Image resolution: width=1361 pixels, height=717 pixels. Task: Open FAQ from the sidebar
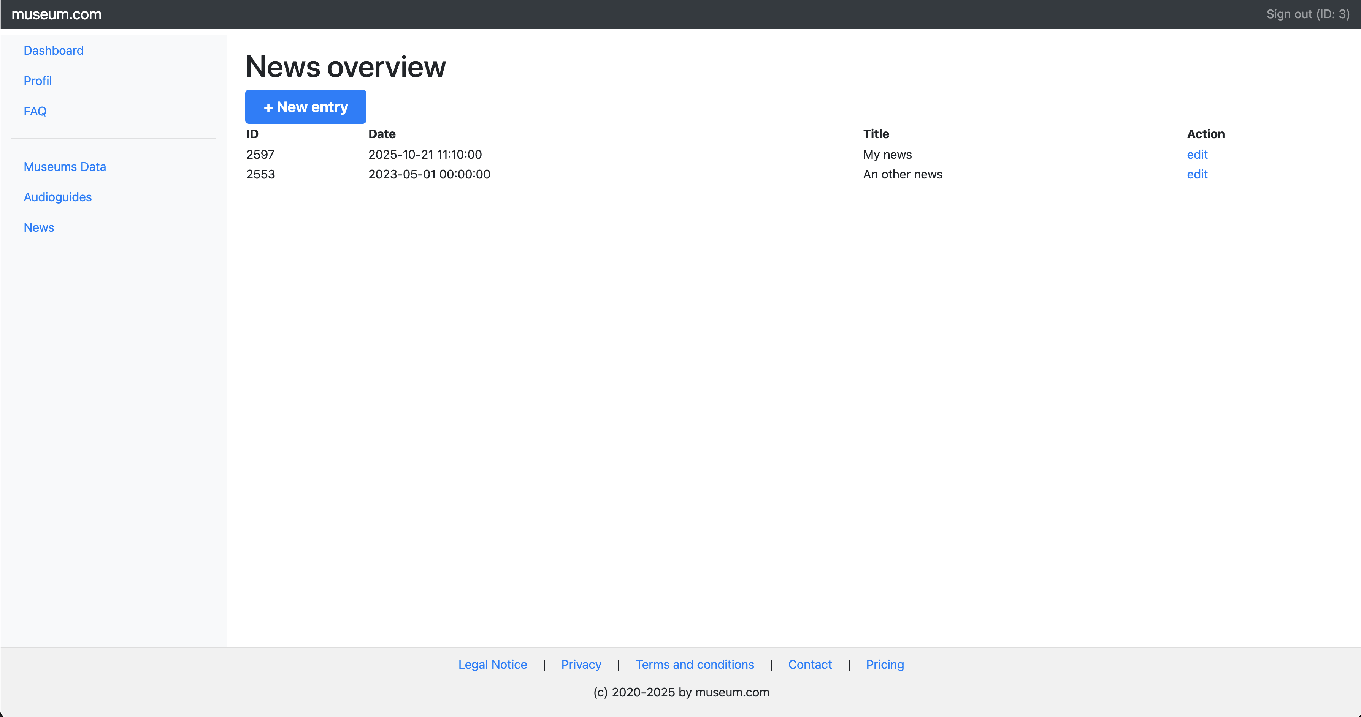coord(35,111)
